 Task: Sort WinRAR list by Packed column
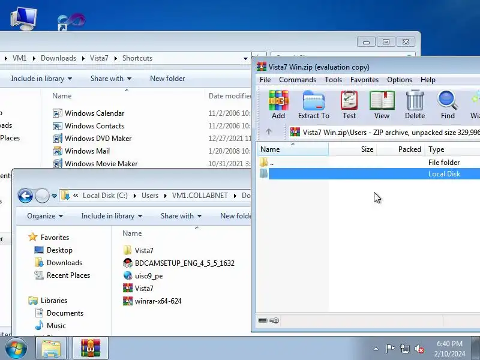point(401,149)
